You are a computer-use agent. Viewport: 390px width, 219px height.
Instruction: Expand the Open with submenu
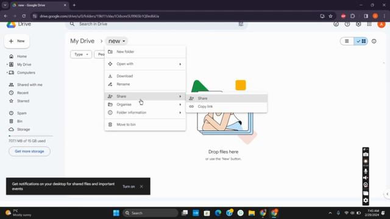click(x=145, y=64)
